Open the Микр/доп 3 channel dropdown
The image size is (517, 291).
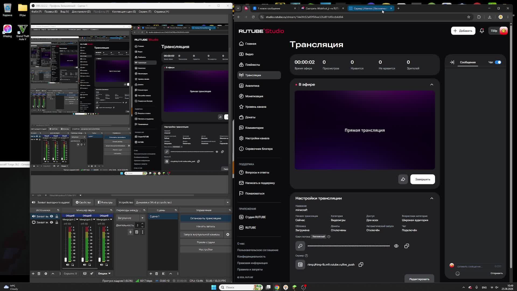tap(94, 220)
